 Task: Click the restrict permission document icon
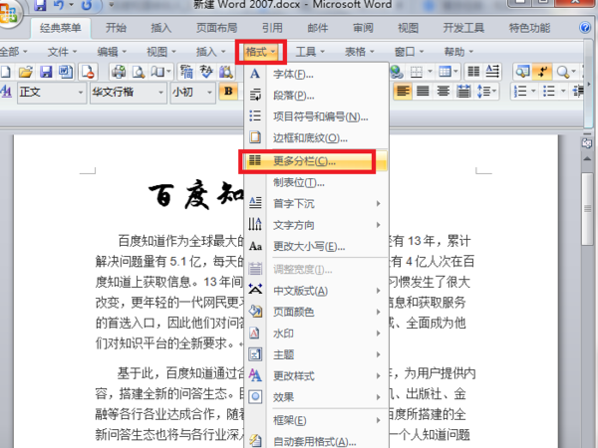(x=88, y=72)
